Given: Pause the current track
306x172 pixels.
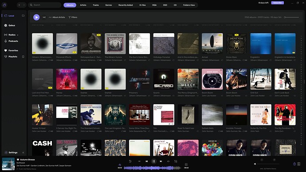Looking at the screenshot, I should coord(154,161).
